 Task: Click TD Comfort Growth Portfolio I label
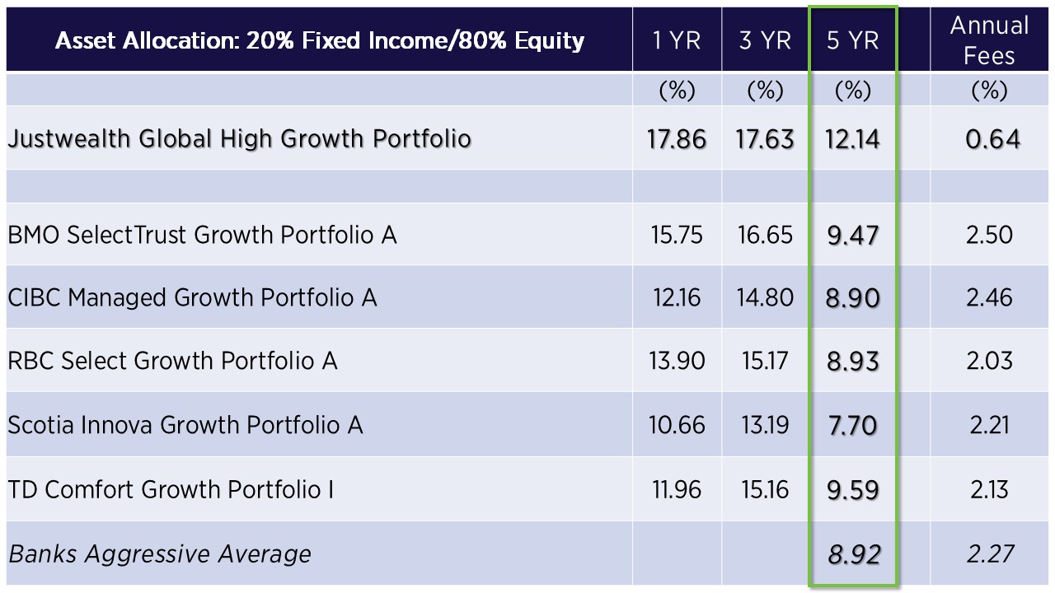click(171, 490)
